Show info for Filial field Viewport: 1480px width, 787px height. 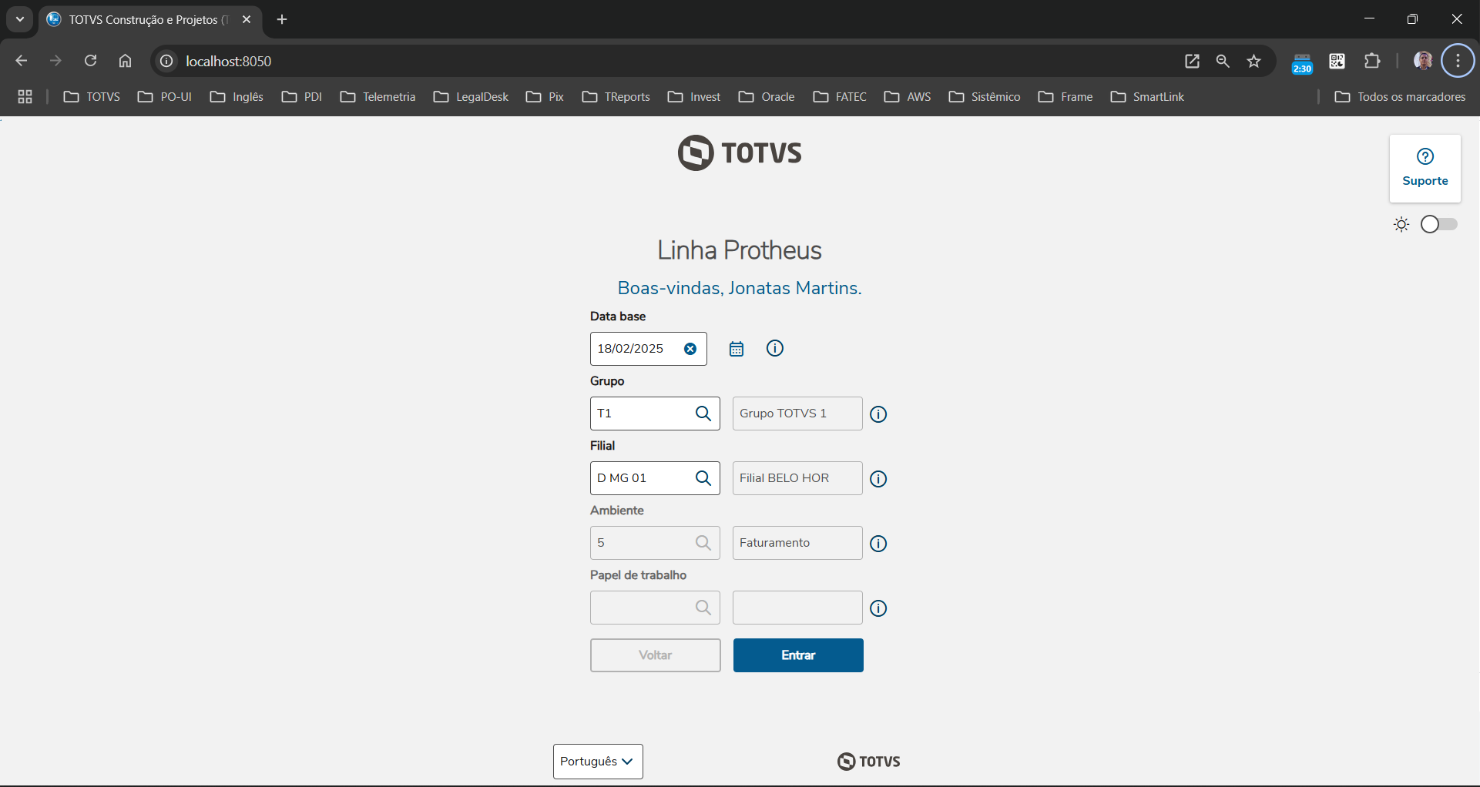coord(878,479)
